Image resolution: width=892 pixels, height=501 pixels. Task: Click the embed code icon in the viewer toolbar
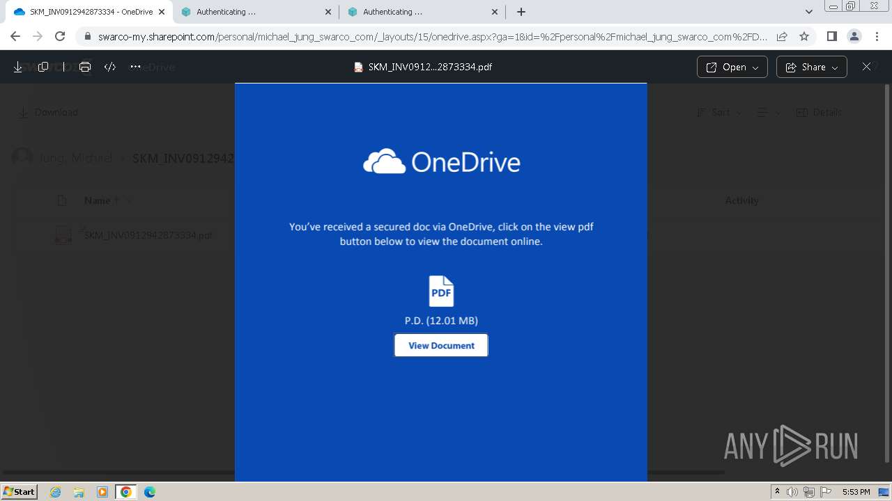pyautogui.click(x=110, y=67)
